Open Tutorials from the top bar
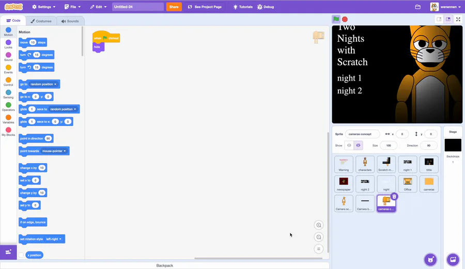 pos(243,7)
